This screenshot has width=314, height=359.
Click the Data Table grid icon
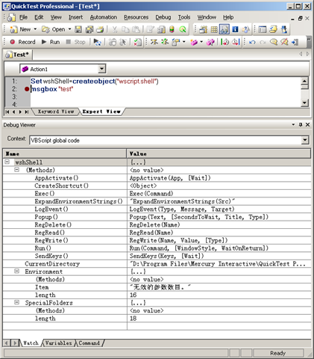[x=214, y=30]
